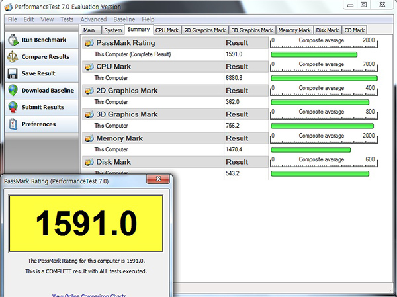
Task: Click the Download Baseline button
Action: (42, 91)
